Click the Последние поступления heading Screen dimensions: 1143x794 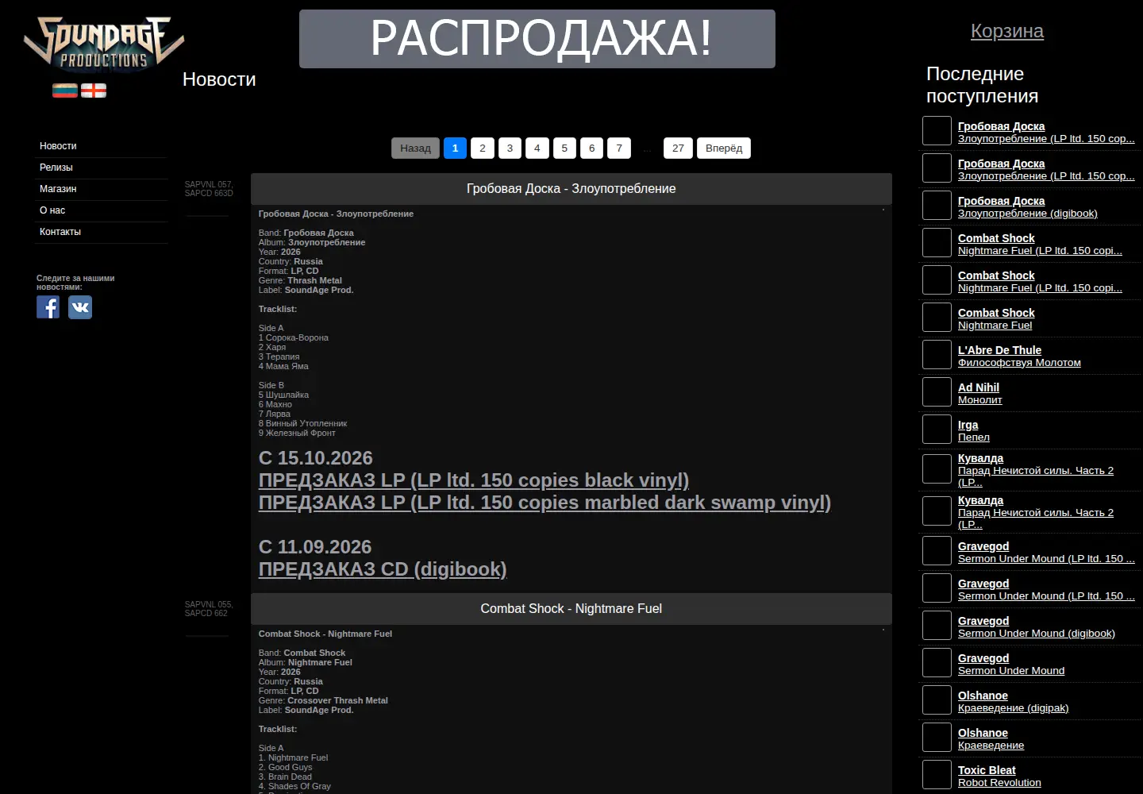982,85
